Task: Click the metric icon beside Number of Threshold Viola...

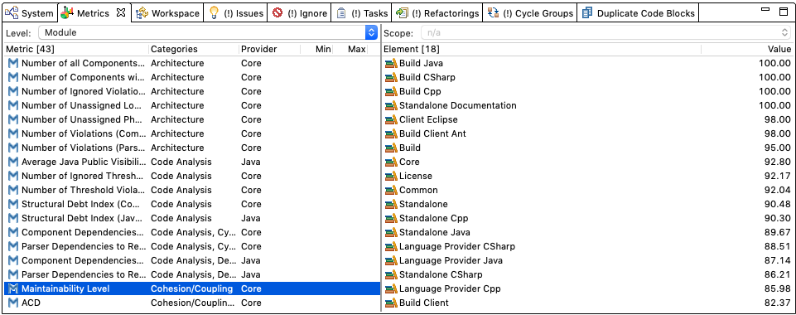Action: pyautogui.click(x=13, y=190)
